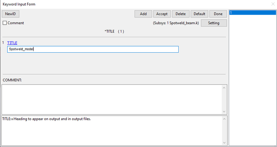Click inside the COMMENT text area
277x147 pixels.
[111, 100]
